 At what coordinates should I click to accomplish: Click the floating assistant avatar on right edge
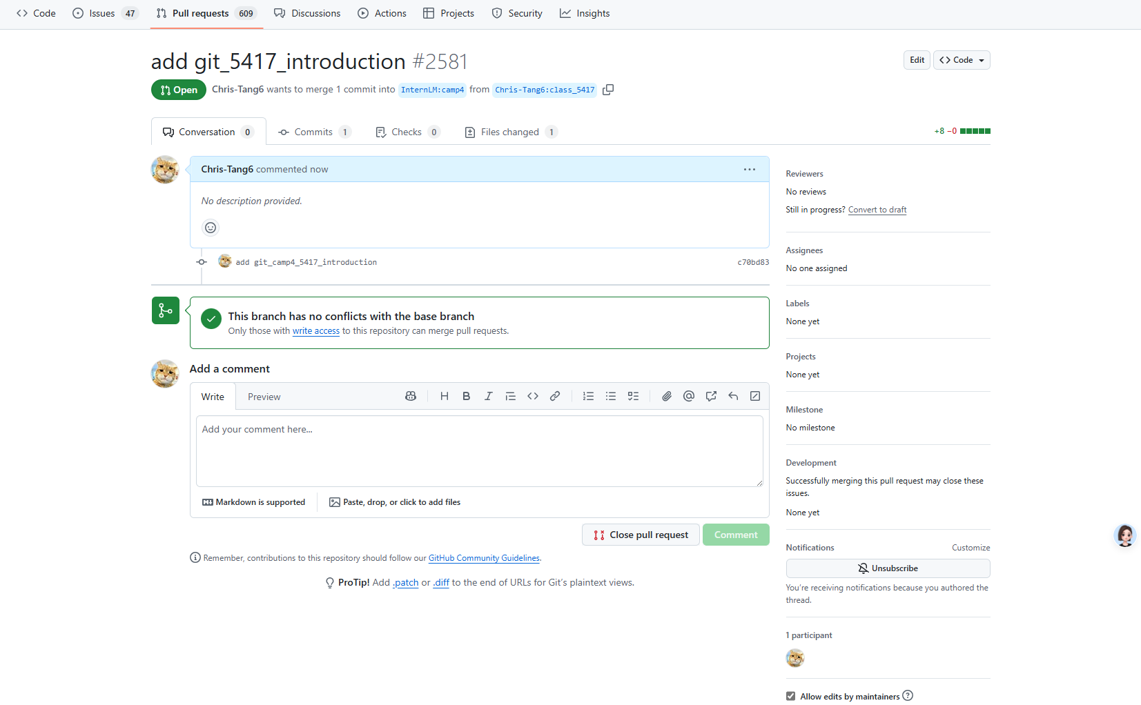pyautogui.click(x=1125, y=535)
